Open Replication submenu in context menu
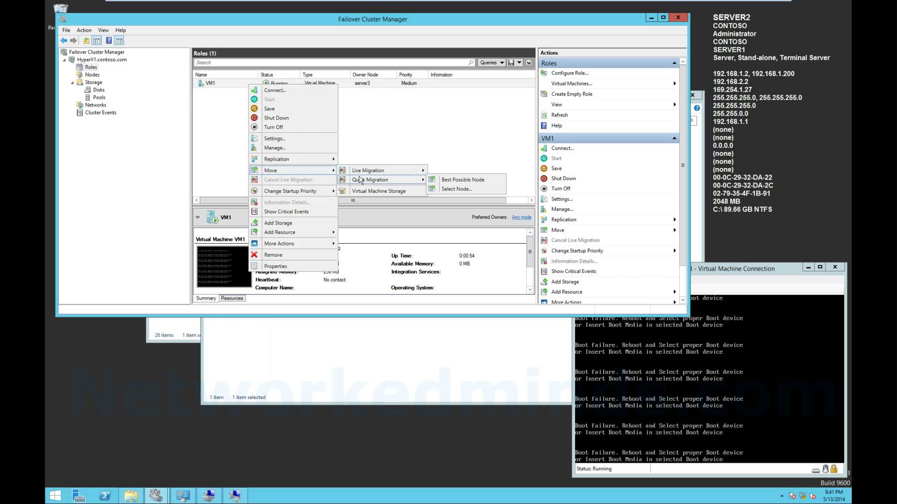 [293, 159]
